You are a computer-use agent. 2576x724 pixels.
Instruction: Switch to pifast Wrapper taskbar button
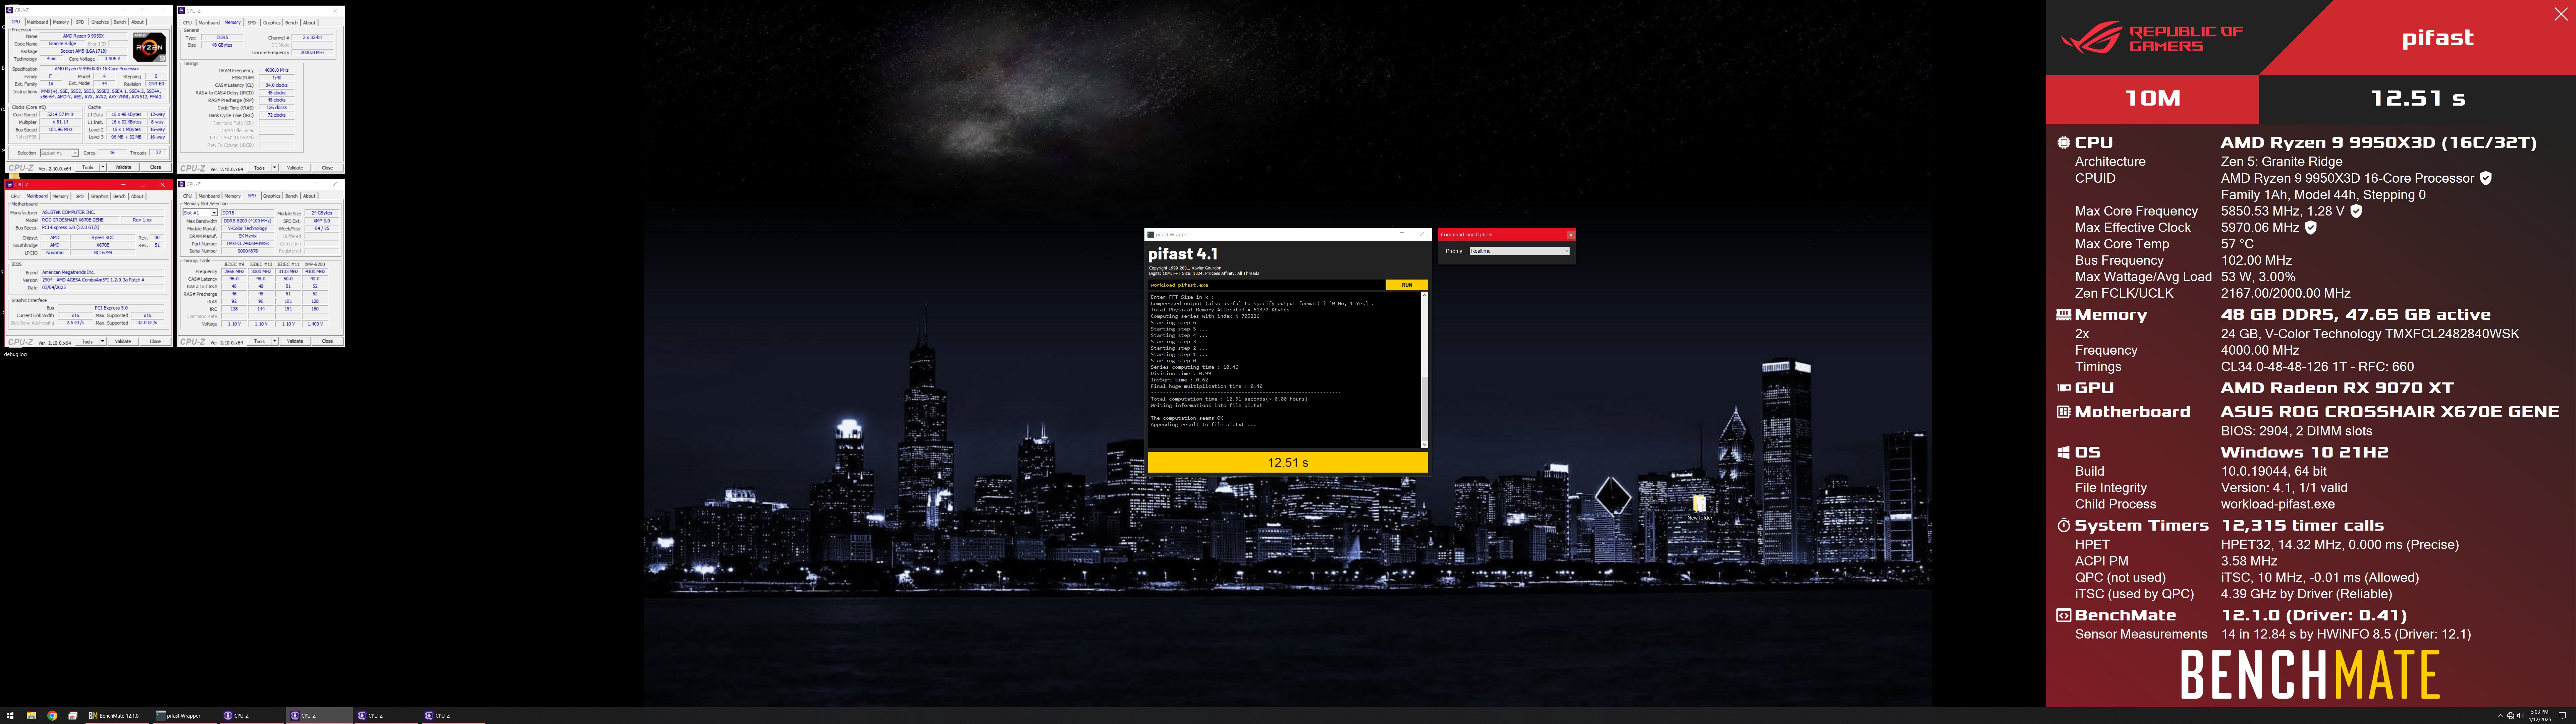(185, 716)
